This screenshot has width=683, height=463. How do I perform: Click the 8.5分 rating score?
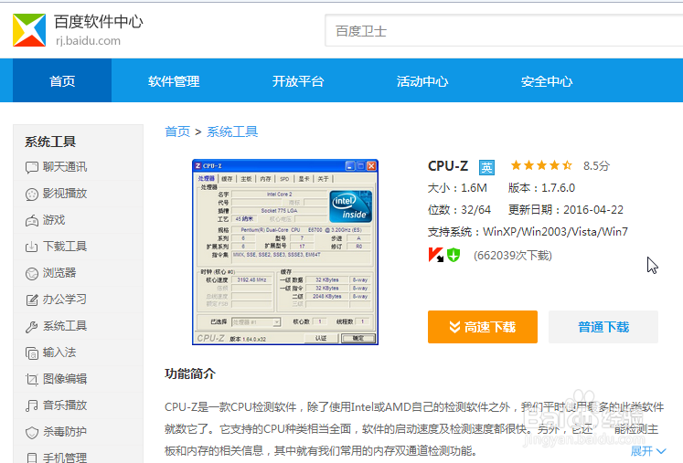596,166
